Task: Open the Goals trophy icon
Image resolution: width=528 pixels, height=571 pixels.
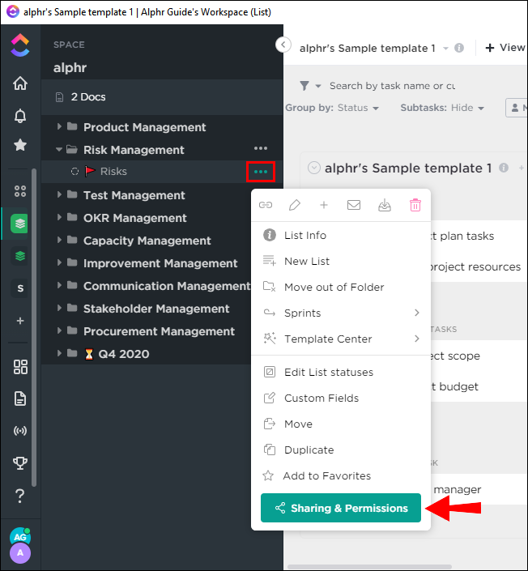Action: [x=20, y=462]
